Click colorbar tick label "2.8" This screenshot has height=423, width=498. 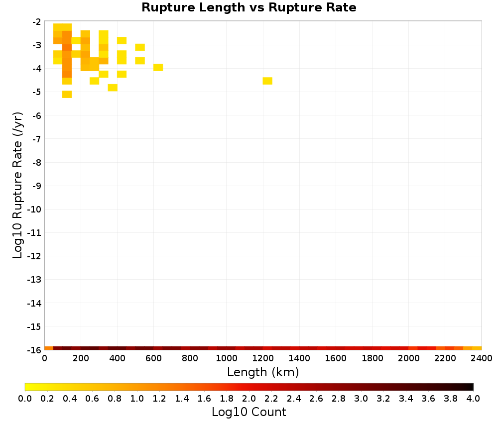(339, 399)
